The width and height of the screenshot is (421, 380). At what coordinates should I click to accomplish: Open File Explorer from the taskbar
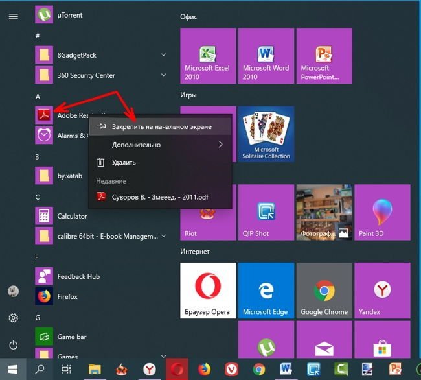(95, 369)
